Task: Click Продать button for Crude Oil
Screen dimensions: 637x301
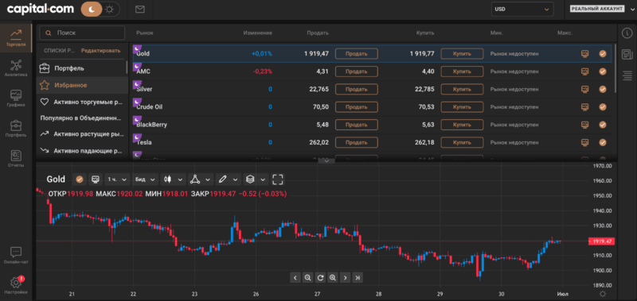Action: point(356,107)
